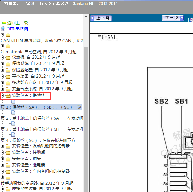Expand 安装位置：发动机舱内的控制器 node
193x192 pixels.
tap(2, 146)
